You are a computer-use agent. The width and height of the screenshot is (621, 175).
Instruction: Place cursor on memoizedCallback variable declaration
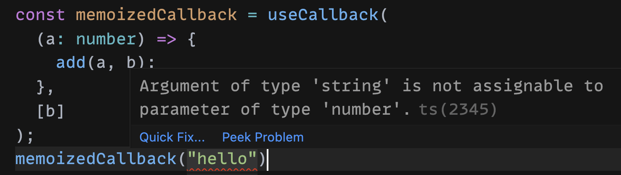(x=156, y=15)
